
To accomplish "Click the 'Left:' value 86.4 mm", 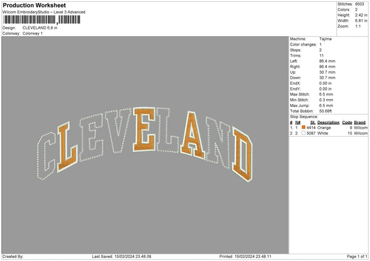I will (327, 61).
